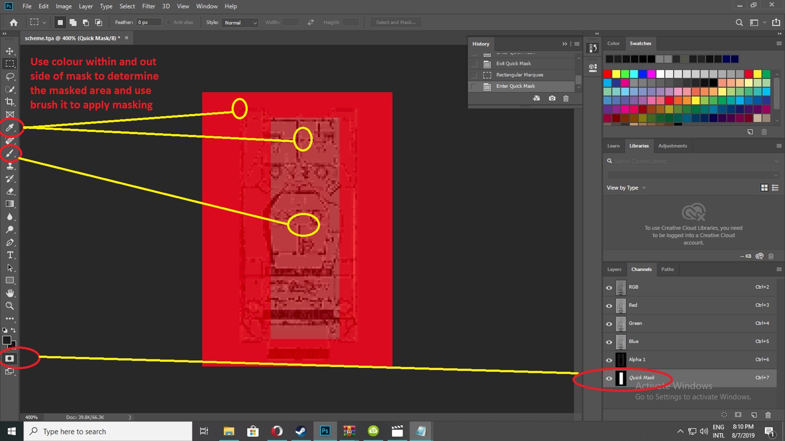785x441 pixels.
Task: Select the Zoom tool
Action: pyautogui.click(x=10, y=306)
